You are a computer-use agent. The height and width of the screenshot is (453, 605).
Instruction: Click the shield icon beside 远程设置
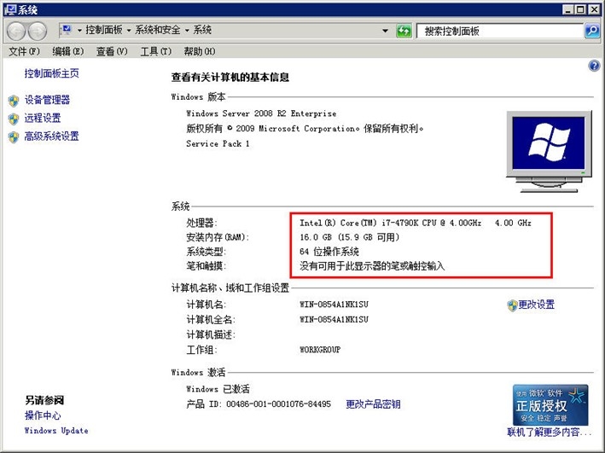click(x=14, y=119)
